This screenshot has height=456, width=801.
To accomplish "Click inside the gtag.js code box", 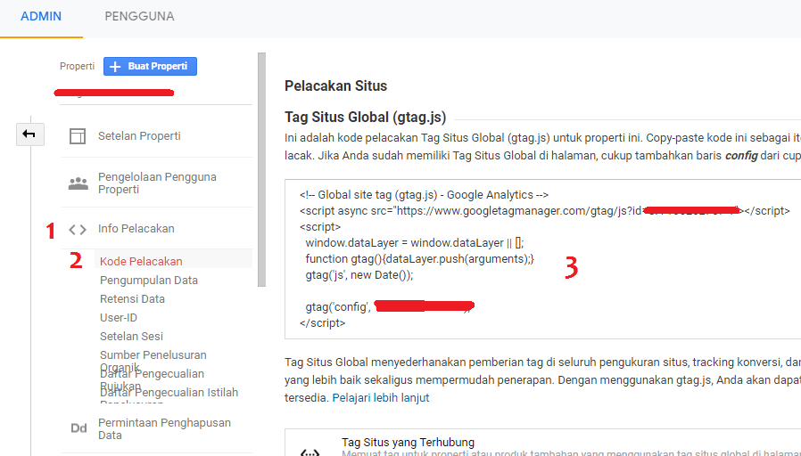I will pos(542,259).
